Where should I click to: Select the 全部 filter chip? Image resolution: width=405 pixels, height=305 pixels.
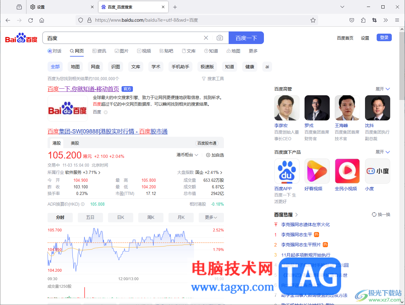55,67
